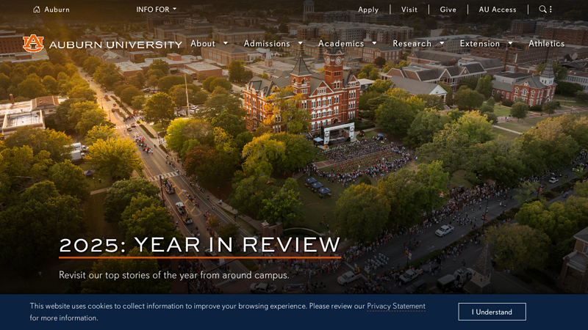Open the About navigation item

pos(203,43)
